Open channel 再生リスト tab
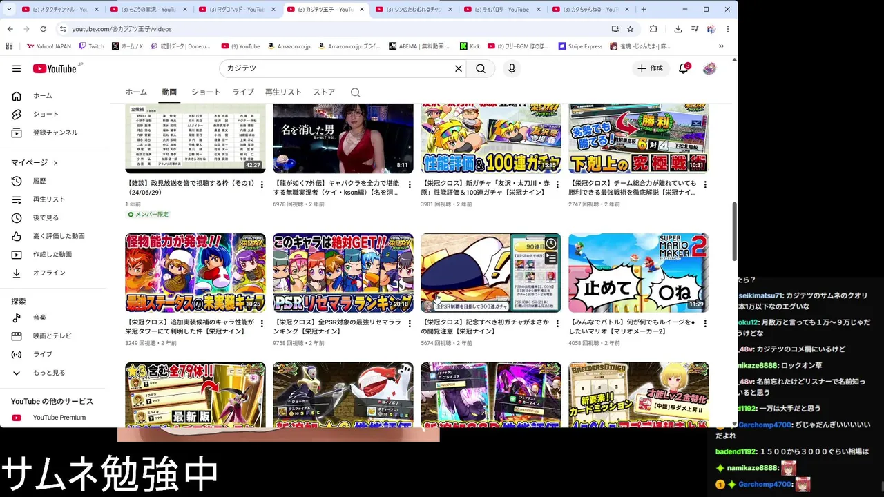 pos(283,92)
